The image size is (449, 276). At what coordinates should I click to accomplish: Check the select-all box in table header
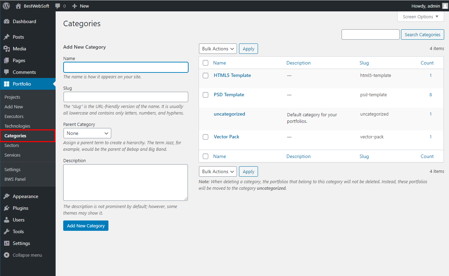click(x=206, y=63)
